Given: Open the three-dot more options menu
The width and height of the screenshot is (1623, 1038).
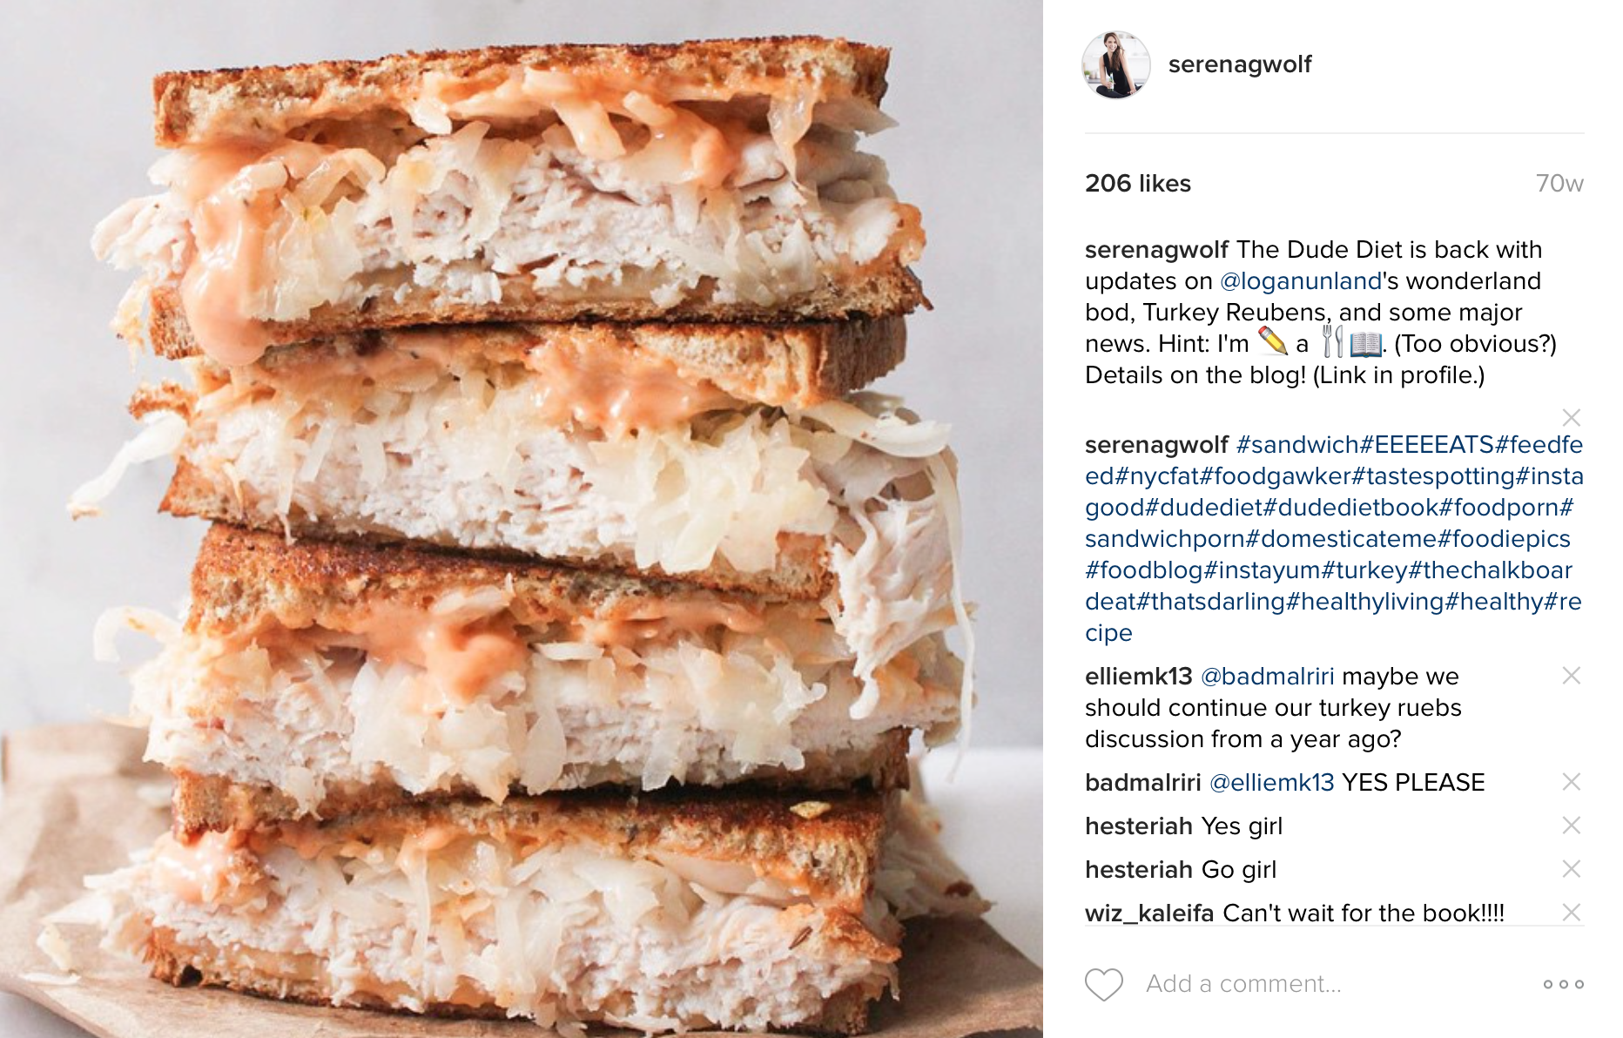Looking at the screenshot, I should 1563,984.
